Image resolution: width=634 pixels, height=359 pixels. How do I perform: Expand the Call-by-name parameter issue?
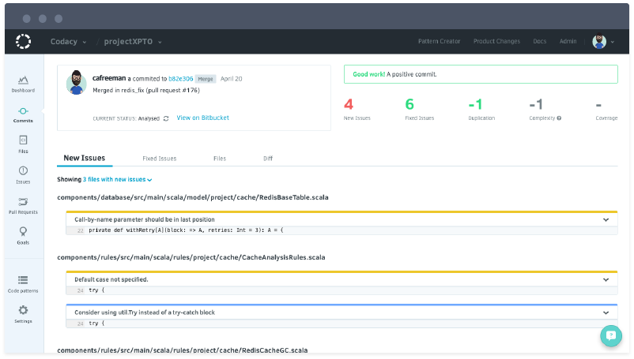point(606,220)
